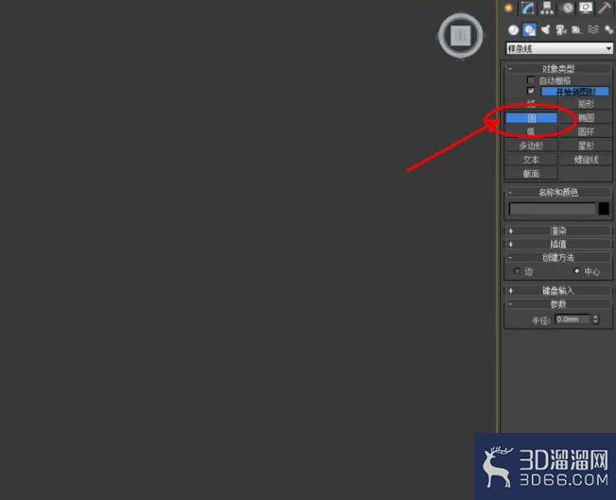Expand the 插值 rollout
Viewport: 616px width, 500px height.
click(557, 244)
